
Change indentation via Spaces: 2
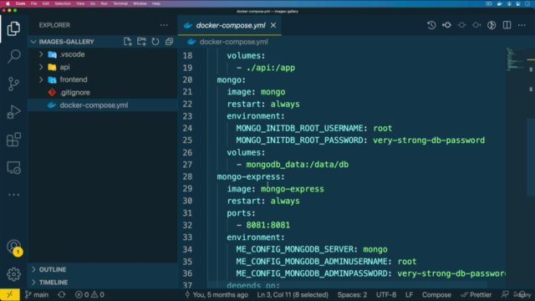coord(352,295)
